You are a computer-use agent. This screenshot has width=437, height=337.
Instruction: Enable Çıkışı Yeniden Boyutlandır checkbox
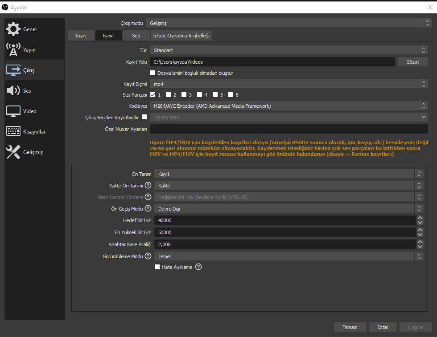pos(144,117)
